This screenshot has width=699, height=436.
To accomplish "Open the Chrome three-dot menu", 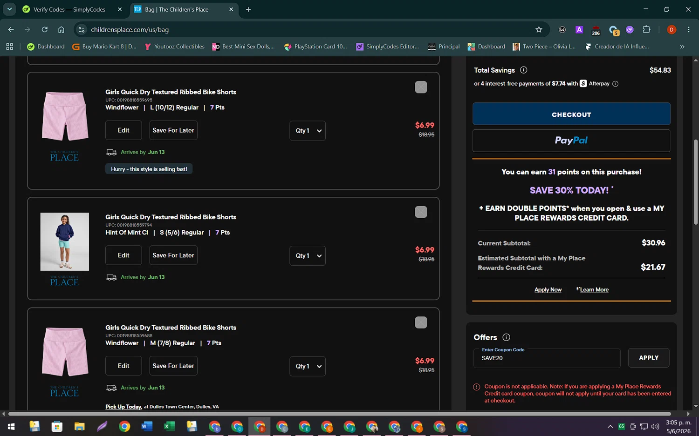I will pyautogui.click(x=688, y=29).
